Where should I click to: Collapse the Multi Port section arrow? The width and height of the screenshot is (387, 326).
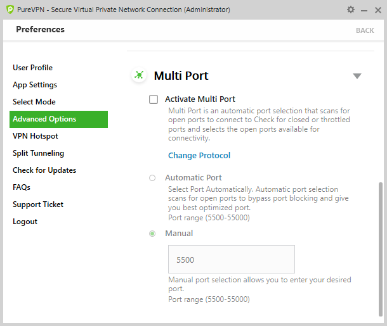(x=357, y=76)
